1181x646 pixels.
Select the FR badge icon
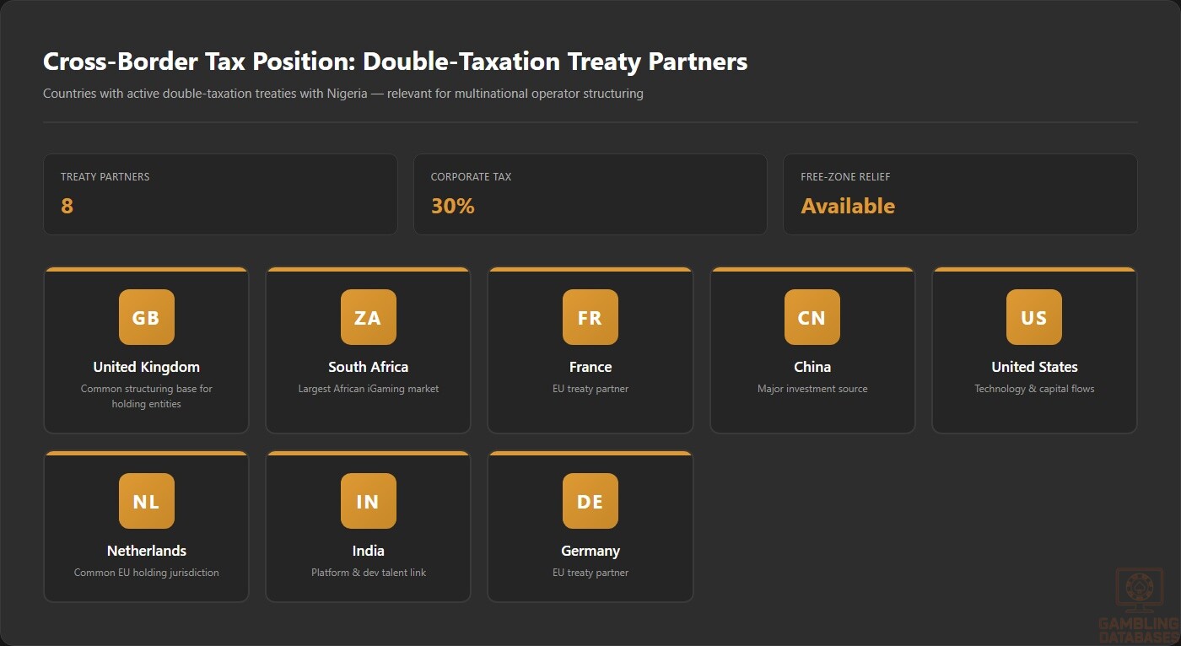(590, 317)
